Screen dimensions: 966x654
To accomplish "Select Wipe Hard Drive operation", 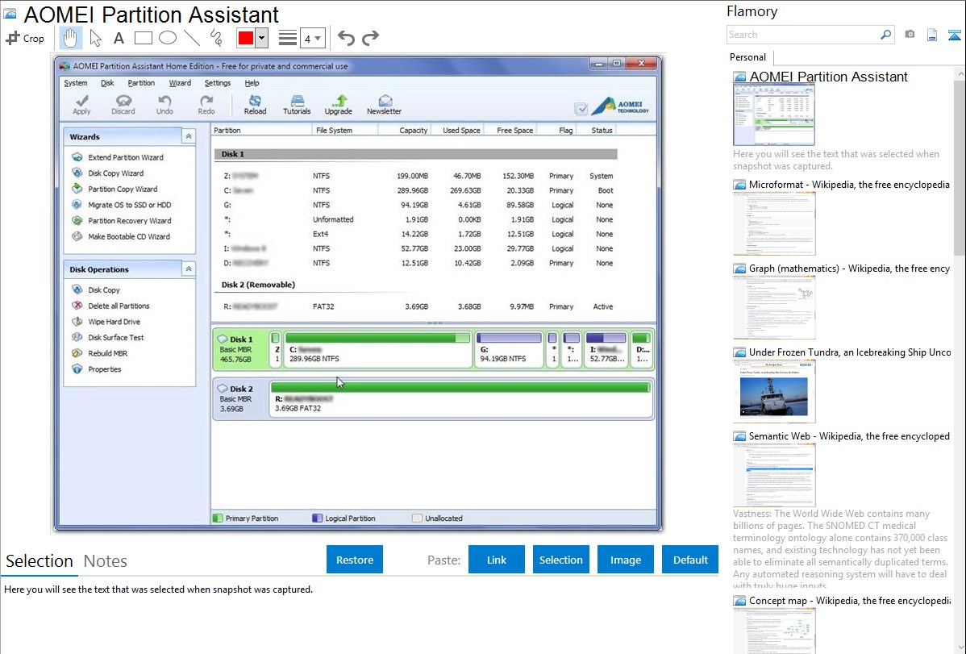I will [114, 321].
